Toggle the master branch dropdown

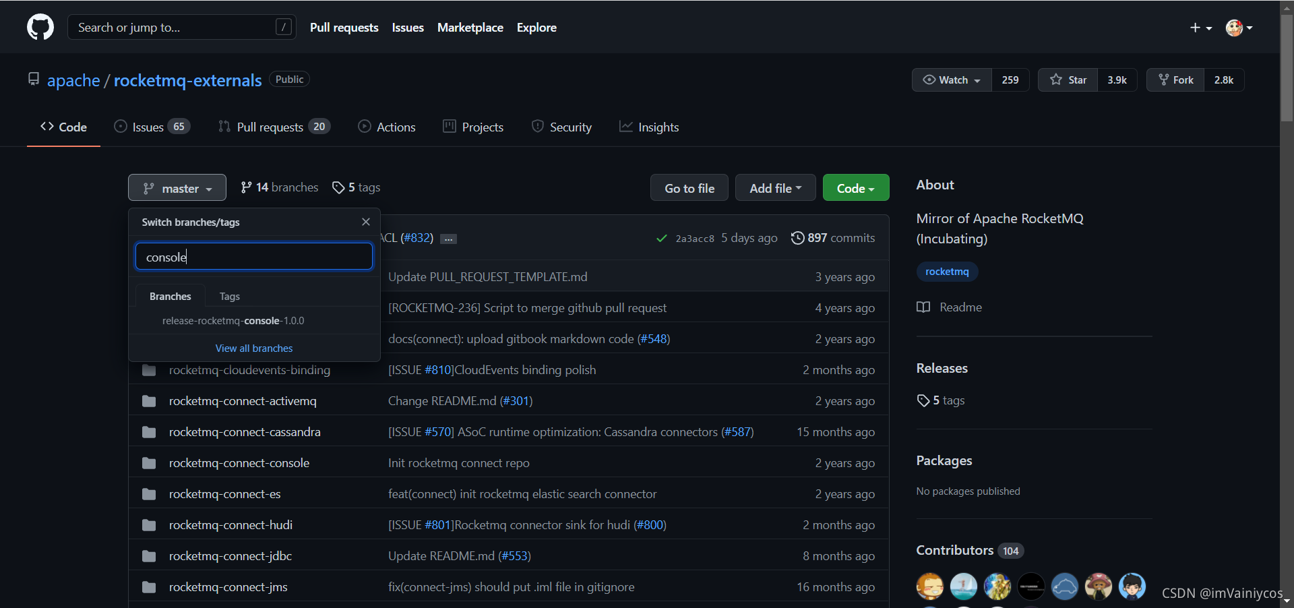click(x=177, y=188)
